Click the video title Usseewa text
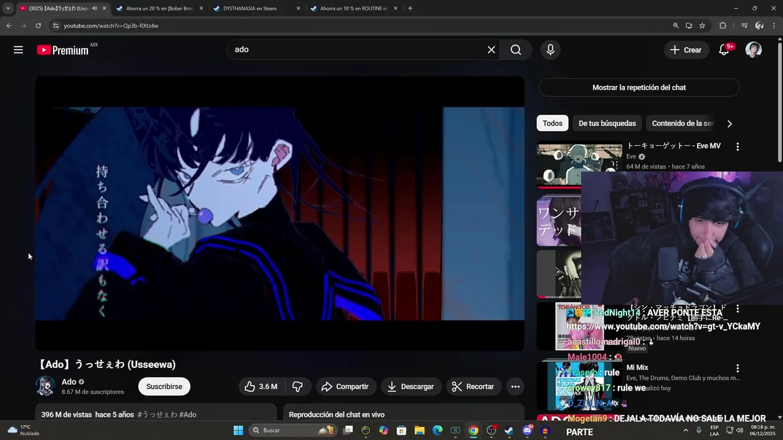 [107, 365]
